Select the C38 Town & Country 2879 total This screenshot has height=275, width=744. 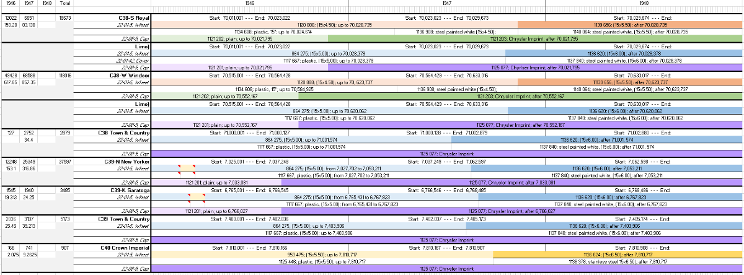66,133
